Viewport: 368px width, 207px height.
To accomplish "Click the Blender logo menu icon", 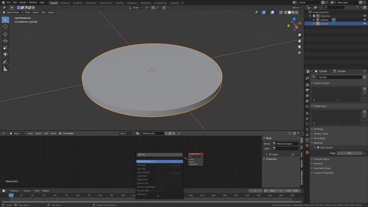I will point(3,2).
